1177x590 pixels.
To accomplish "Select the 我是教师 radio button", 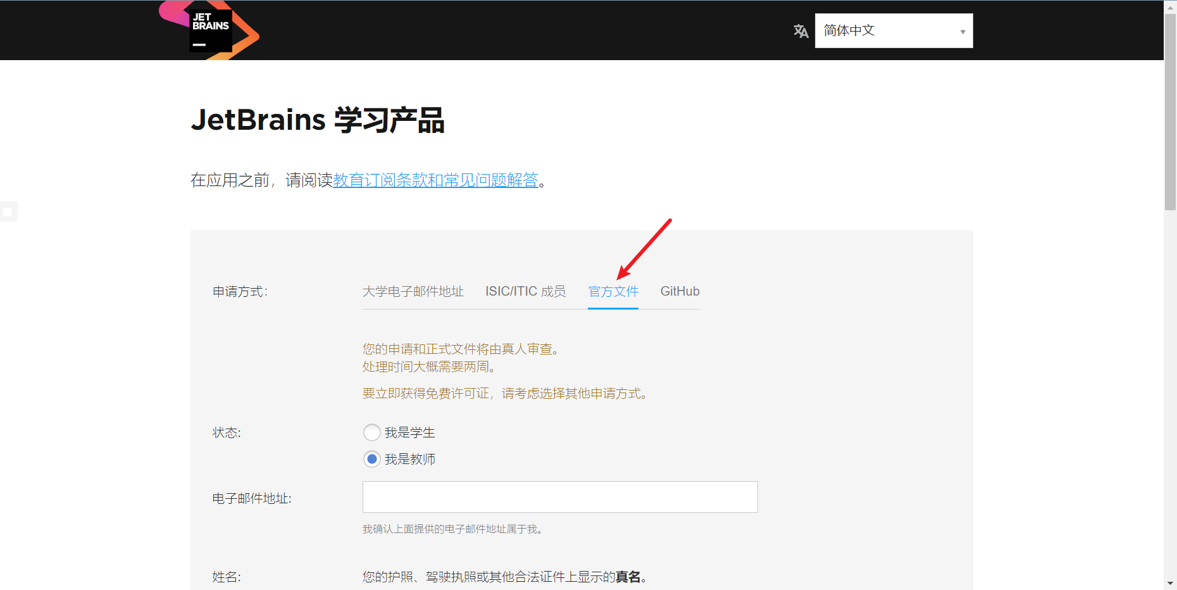I will [372, 459].
